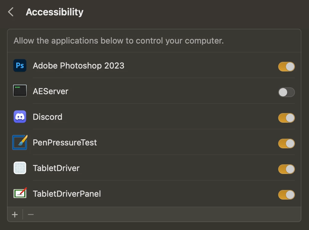Add an application with the plus button
309x230 pixels.
[x=15, y=214]
